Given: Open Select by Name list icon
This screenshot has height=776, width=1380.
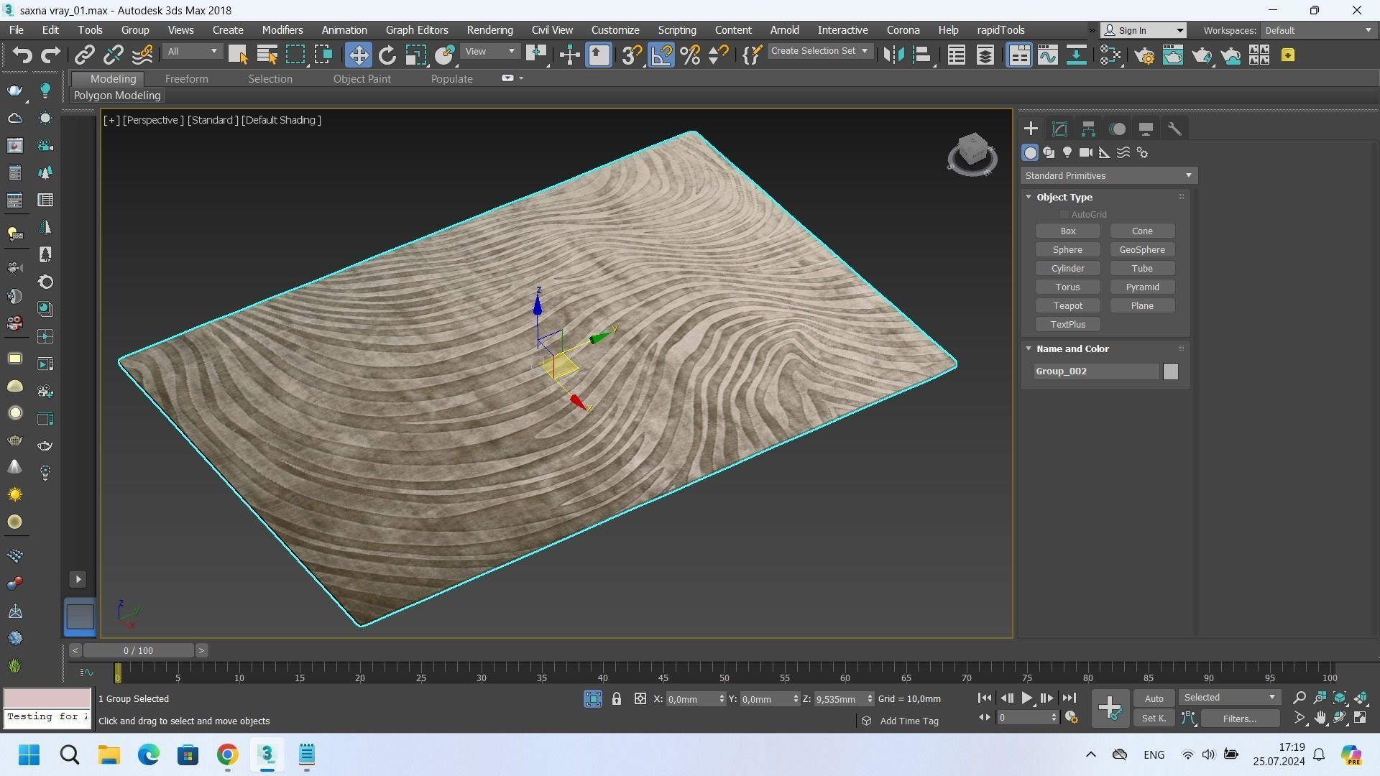Looking at the screenshot, I should pyautogui.click(x=267, y=55).
